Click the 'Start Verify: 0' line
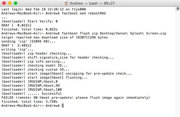 pyautogui.click(x=30, y=21)
